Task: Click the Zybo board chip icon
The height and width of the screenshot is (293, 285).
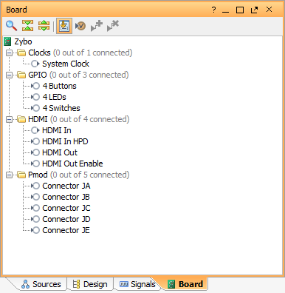Action: [x=7, y=41]
